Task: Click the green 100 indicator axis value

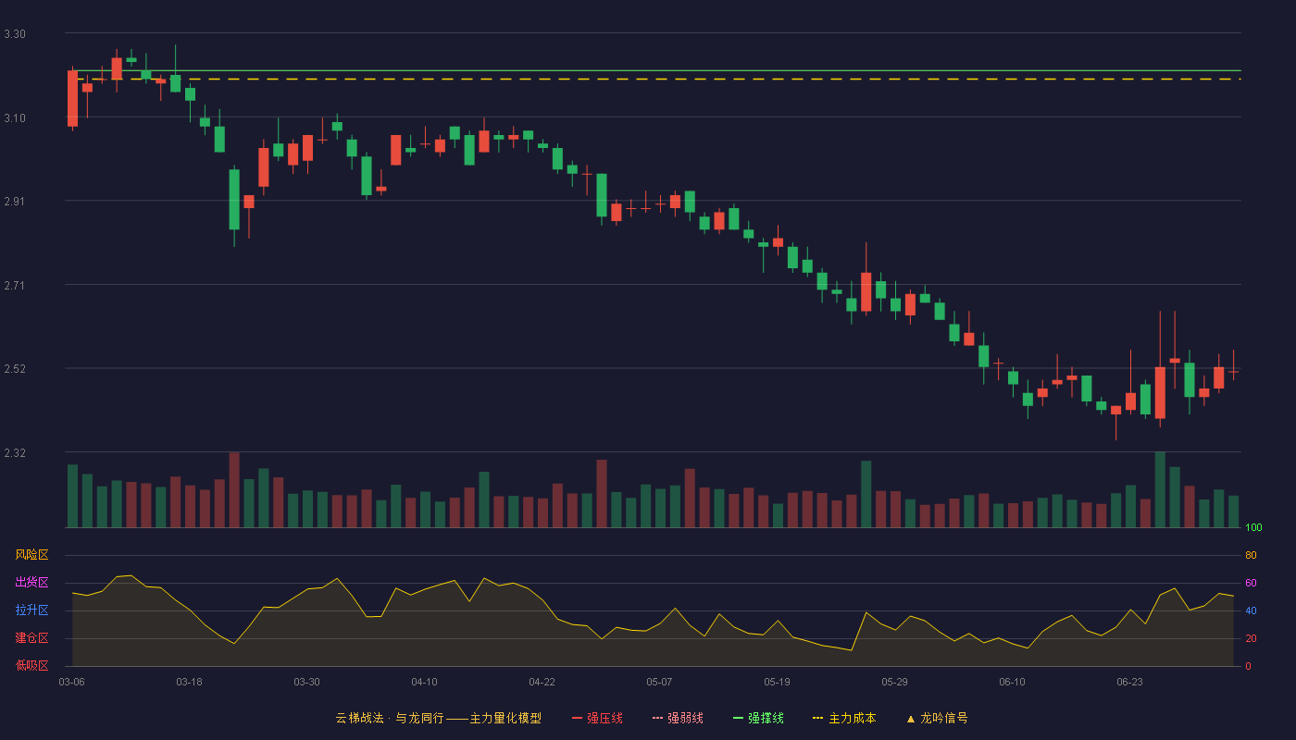Action: click(1253, 528)
